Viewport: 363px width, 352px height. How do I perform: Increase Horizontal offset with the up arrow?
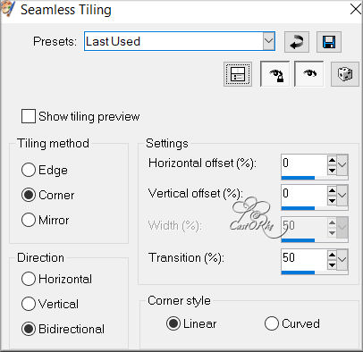[332, 161]
